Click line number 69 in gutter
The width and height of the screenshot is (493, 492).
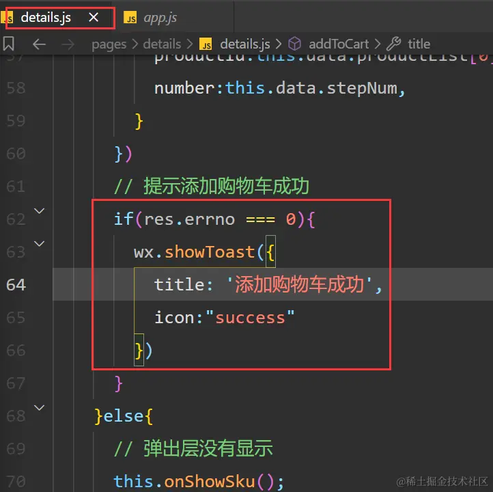(16, 448)
